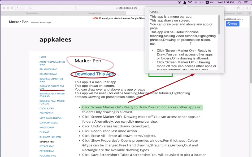Click popover text 'This app draws on screen'
Image resolution: width=252 pixels, height=157 pixels.
pos(170,21)
